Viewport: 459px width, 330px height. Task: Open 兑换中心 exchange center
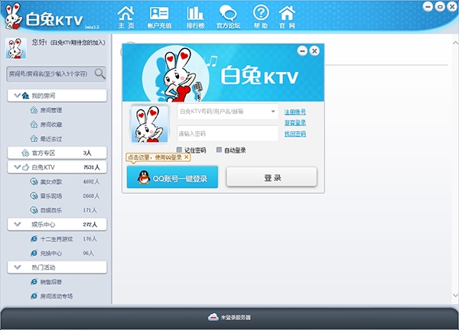[x=51, y=254]
